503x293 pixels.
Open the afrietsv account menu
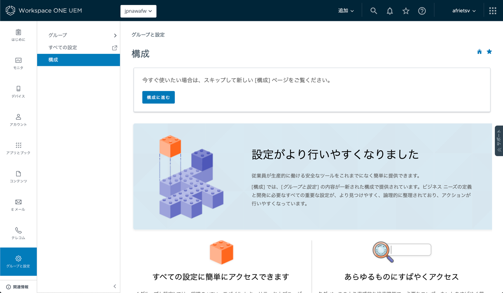[464, 11]
